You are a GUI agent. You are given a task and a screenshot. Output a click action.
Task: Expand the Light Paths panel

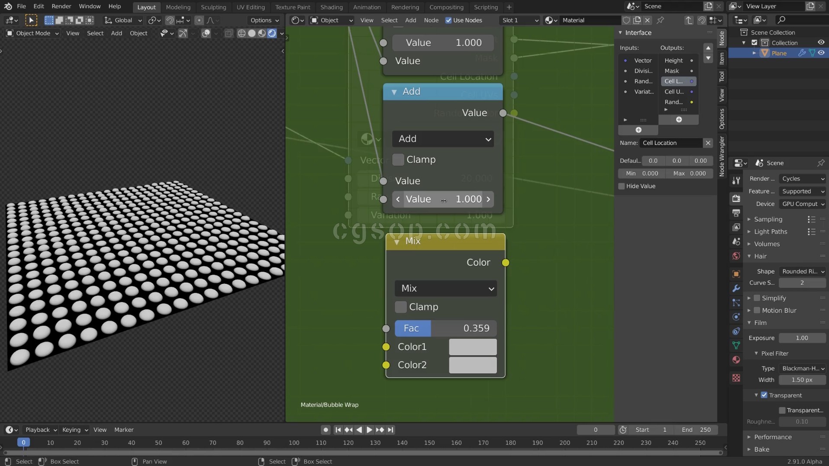pos(771,231)
